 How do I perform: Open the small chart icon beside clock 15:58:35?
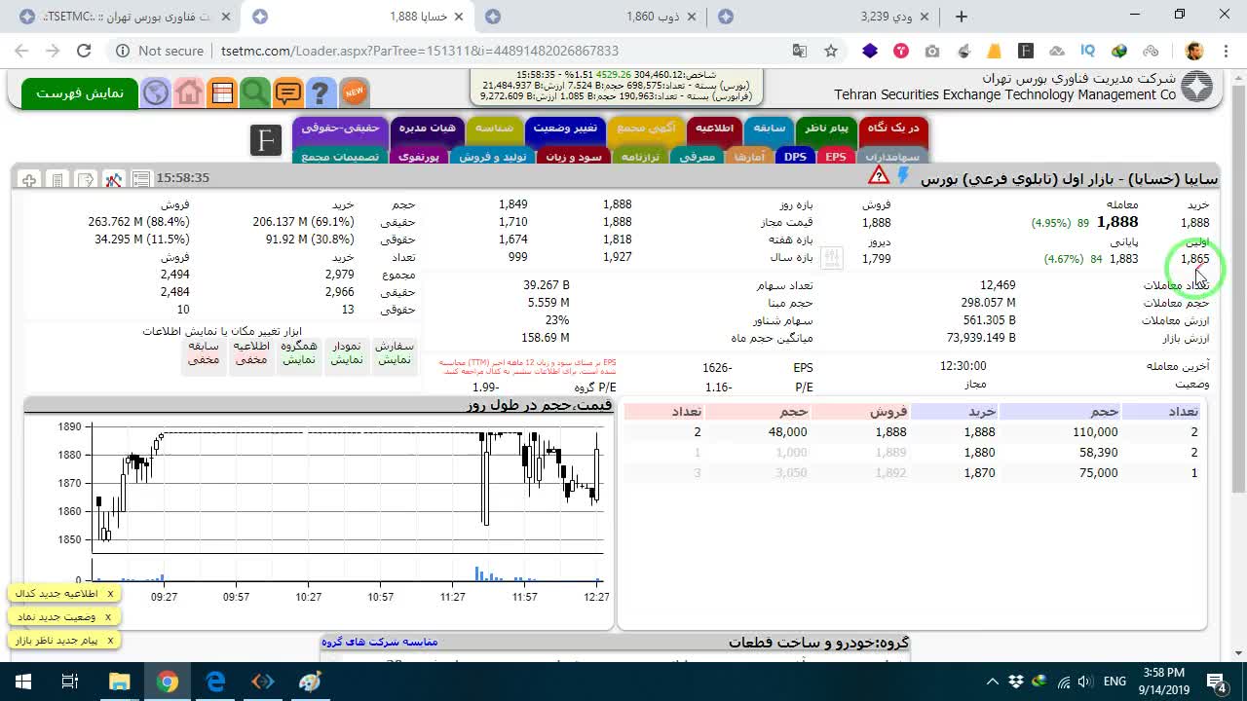tap(114, 179)
